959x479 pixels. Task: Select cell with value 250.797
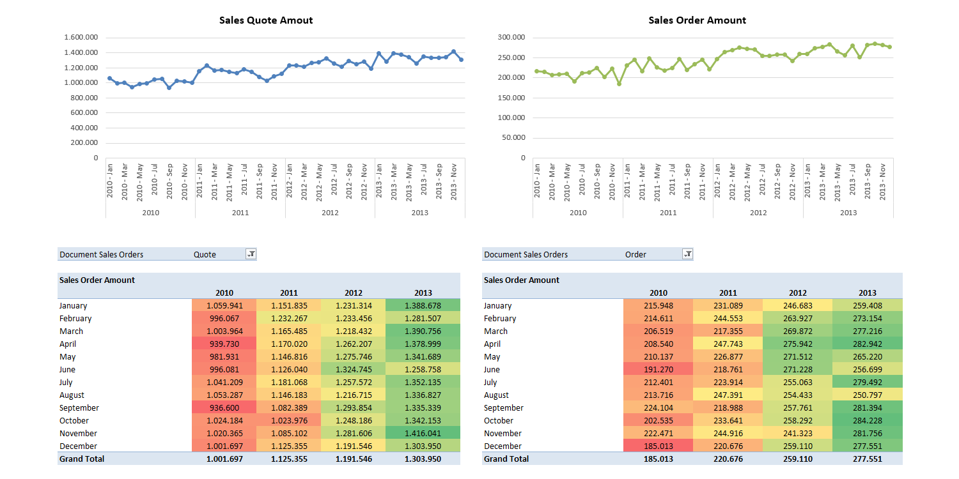(x=868, y=395)
